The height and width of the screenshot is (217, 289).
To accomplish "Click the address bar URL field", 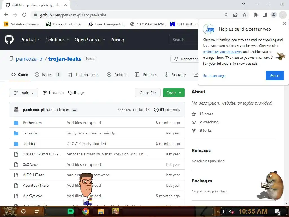I will (127, 15).
